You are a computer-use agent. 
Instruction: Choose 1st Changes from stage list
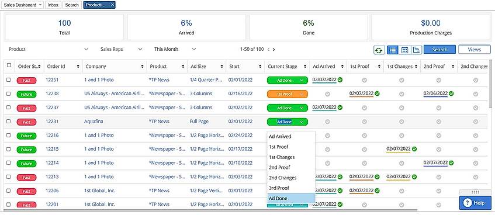click(x=291, y=157)
